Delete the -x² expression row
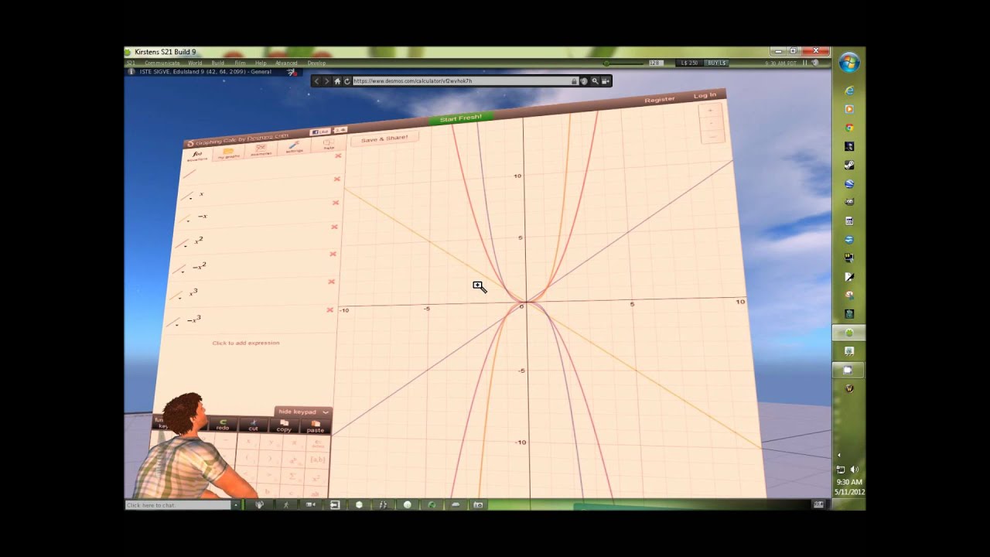This screenshot has width=990, height=557. click(333, 254)
